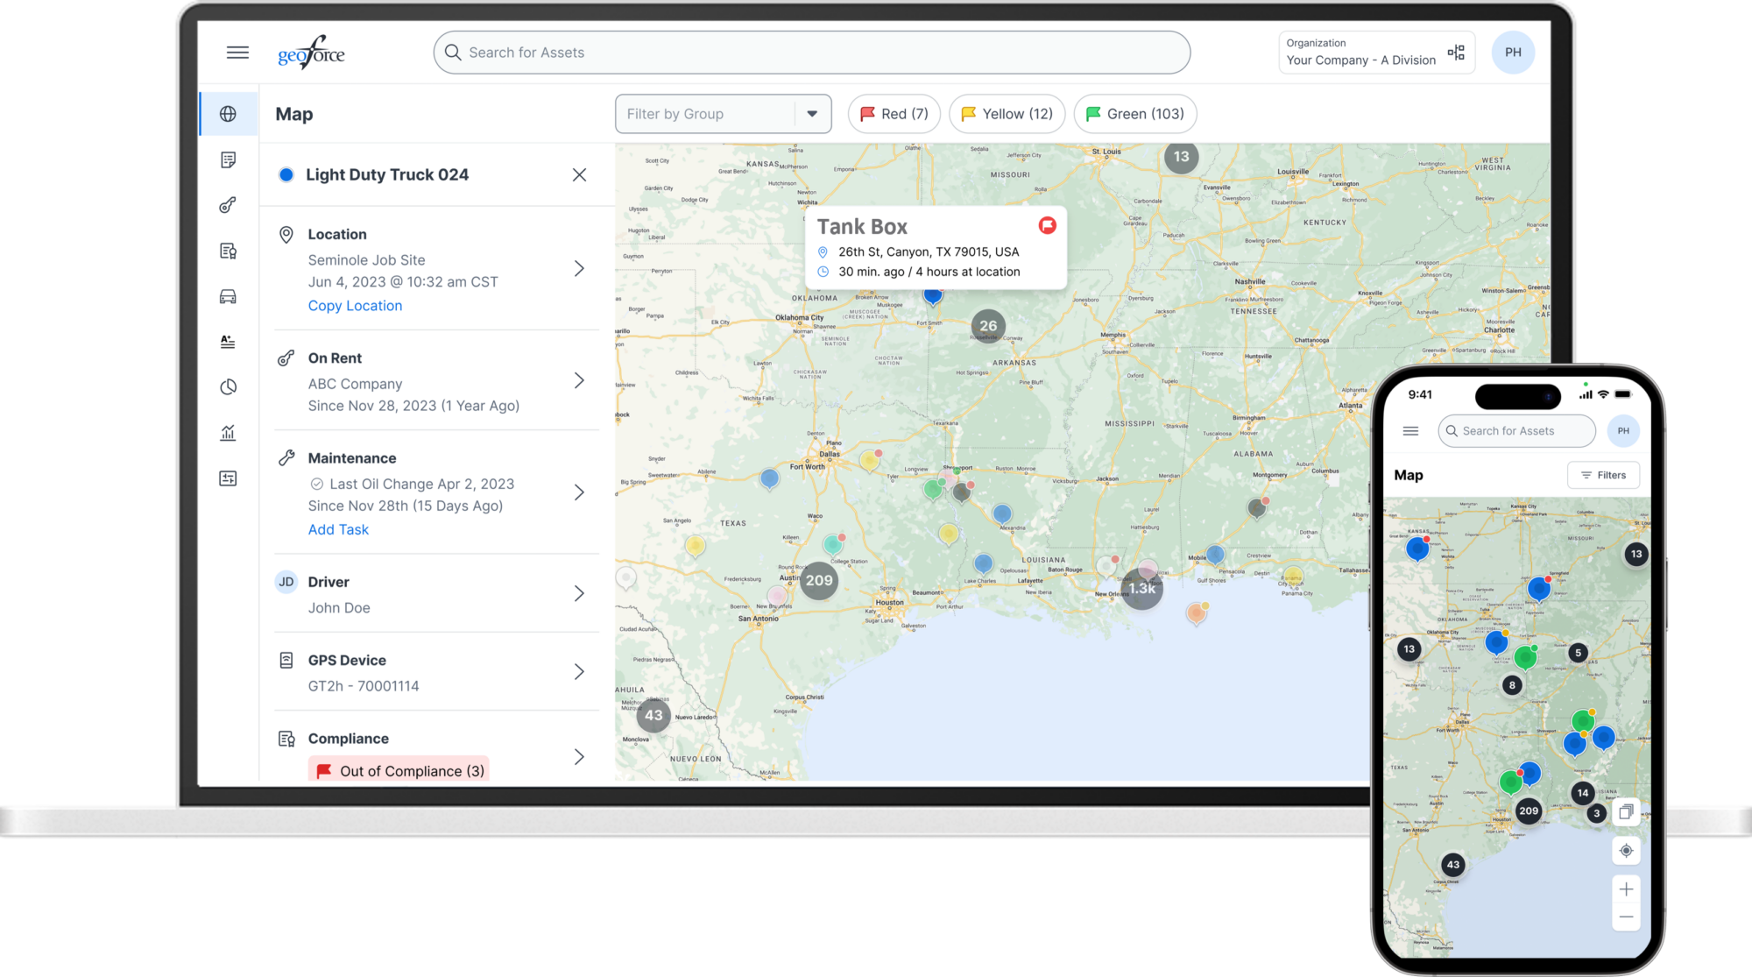Click Add Task under Maintenance

coord(338,529)
